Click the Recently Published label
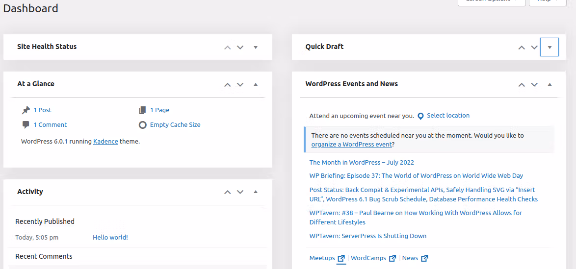The image size is (576, 269). (45, 221)
